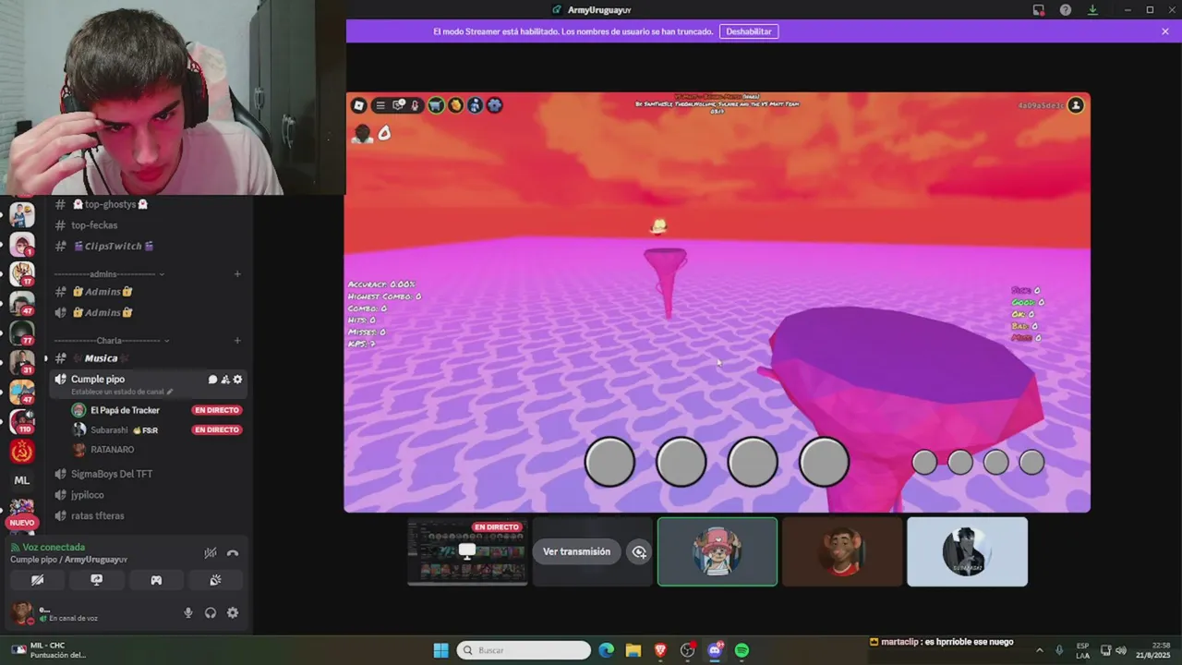Click user RATANARO in voice channel
This screenshot has height=665, width=1182.
coord(112,450)
